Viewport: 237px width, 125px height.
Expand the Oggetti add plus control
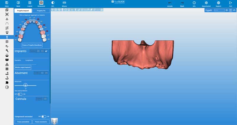tap(227, 10)
